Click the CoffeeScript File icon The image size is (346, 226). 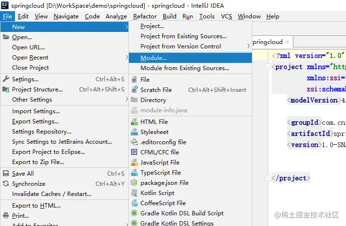click(134, 203)
